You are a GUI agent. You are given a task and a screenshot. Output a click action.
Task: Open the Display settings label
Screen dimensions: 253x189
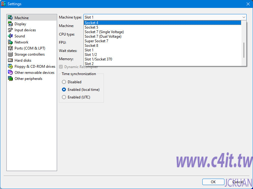tap(20, 24)
